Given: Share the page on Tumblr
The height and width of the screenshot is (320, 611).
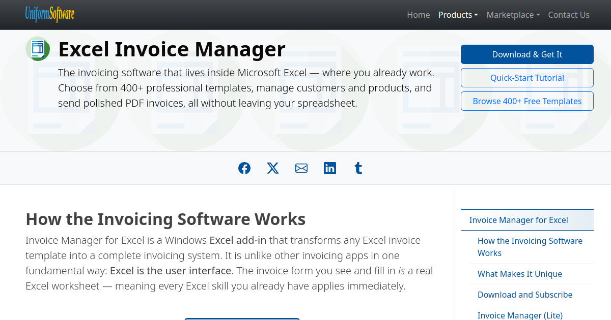Looking at the screenshot, I should point(358,168).
